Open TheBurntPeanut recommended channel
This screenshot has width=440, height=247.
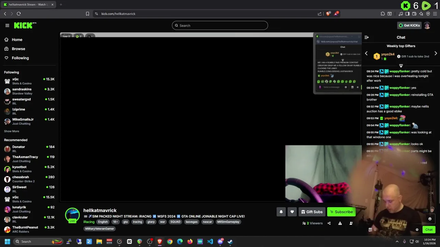click(x=29, y=230)
